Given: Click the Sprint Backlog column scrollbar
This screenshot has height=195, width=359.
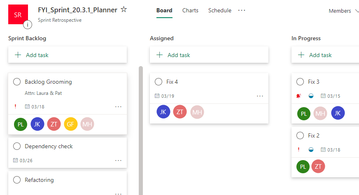Looking at the screenshot, I should point(140,131).
